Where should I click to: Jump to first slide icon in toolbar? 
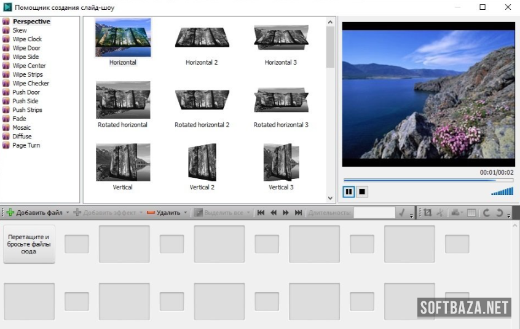point(261,213)
